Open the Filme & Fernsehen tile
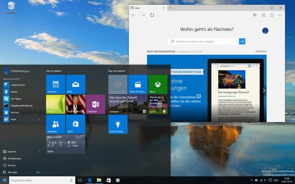This screenshot has width=295, height=184. 138,84
